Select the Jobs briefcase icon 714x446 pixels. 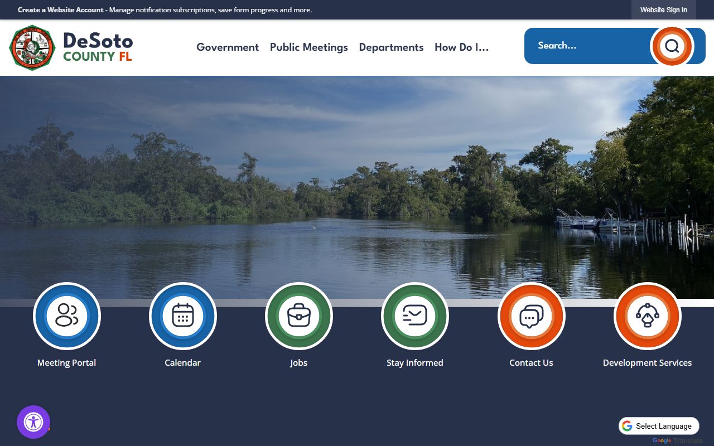[299, 316]
